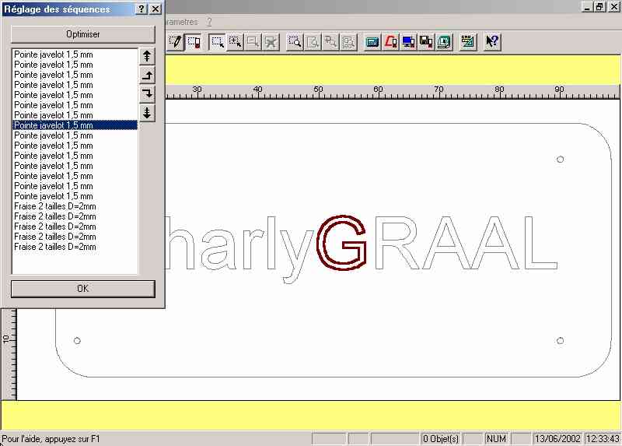This screenshot has width=622, height=446.
Task: Click the greyed deselect rectangle tool
Action: (x=253, y=42)
